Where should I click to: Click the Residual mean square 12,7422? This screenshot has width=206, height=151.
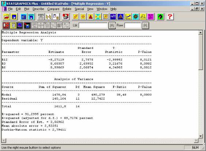click(98, 98)
